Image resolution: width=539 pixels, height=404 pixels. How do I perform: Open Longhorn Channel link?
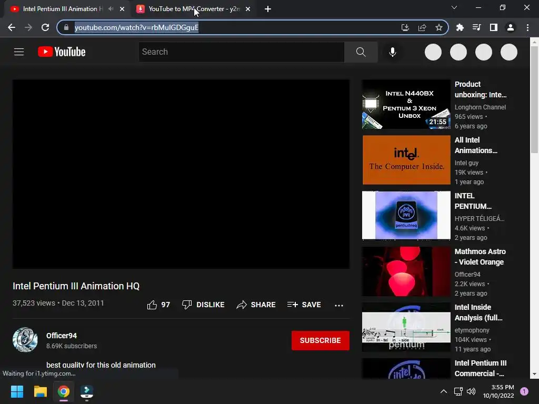point(480,107)
